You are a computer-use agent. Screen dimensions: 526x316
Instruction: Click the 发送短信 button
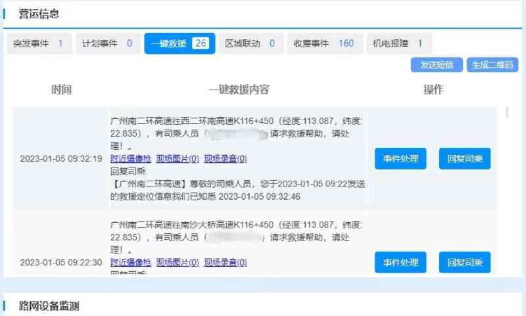pos(437,64)
